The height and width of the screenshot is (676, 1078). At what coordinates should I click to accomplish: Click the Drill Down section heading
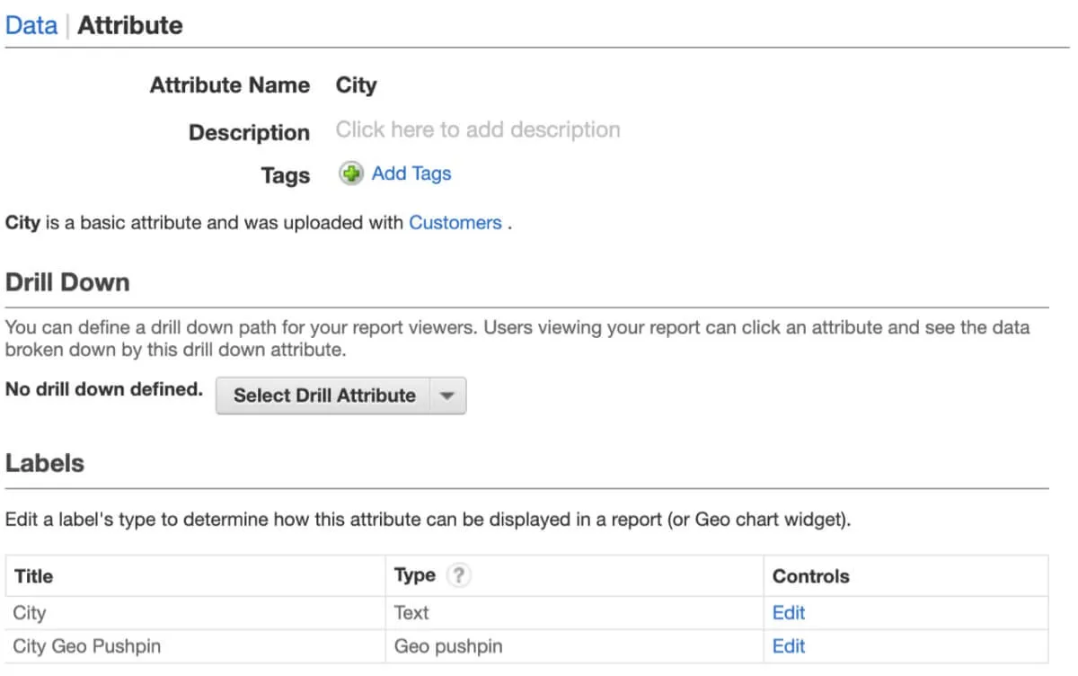tap(67, 282)
